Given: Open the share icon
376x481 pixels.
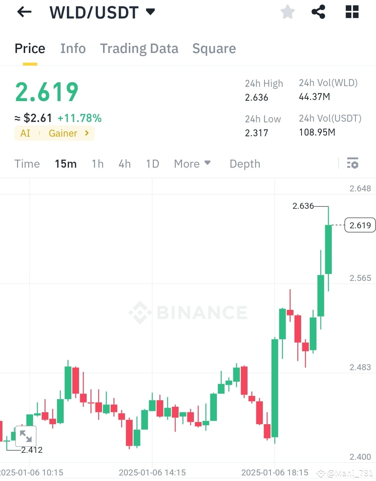Looking at the screenshot, I should point(319,12).
